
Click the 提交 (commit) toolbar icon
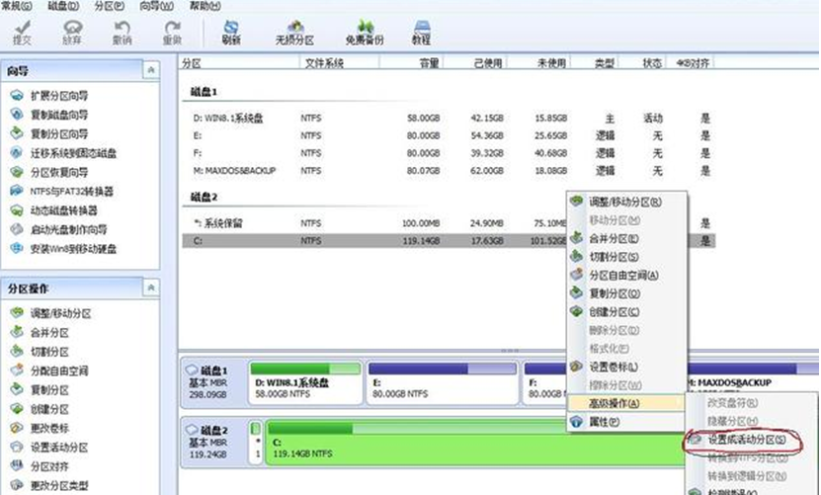point(21,32)
